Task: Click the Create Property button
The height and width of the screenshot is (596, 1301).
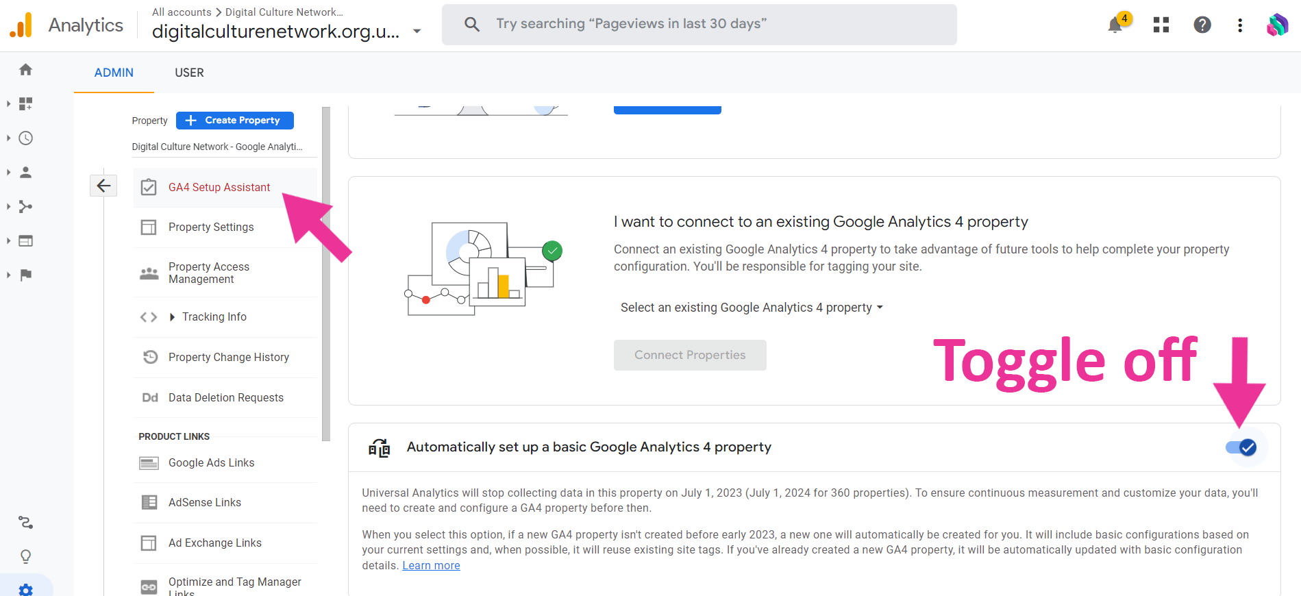Action: pos(235,120)
